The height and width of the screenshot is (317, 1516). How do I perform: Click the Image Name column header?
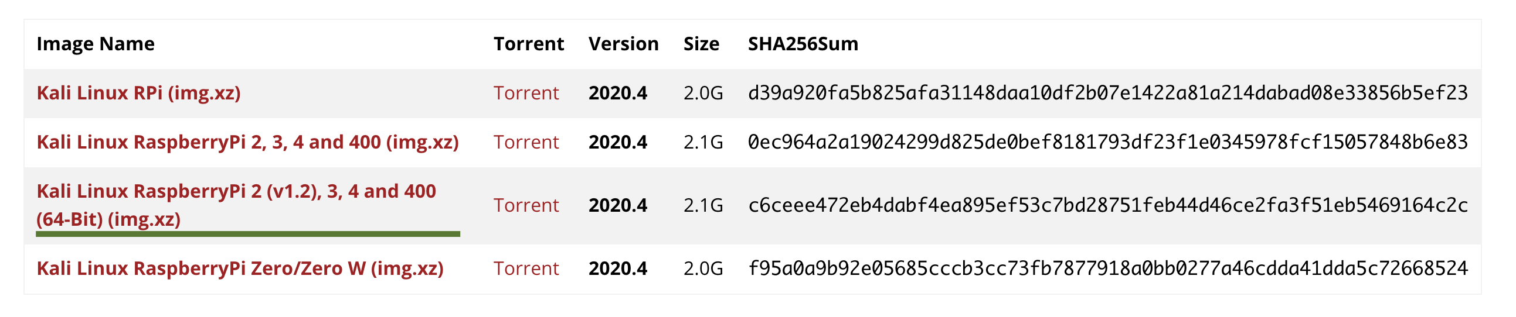pos(96,44)
